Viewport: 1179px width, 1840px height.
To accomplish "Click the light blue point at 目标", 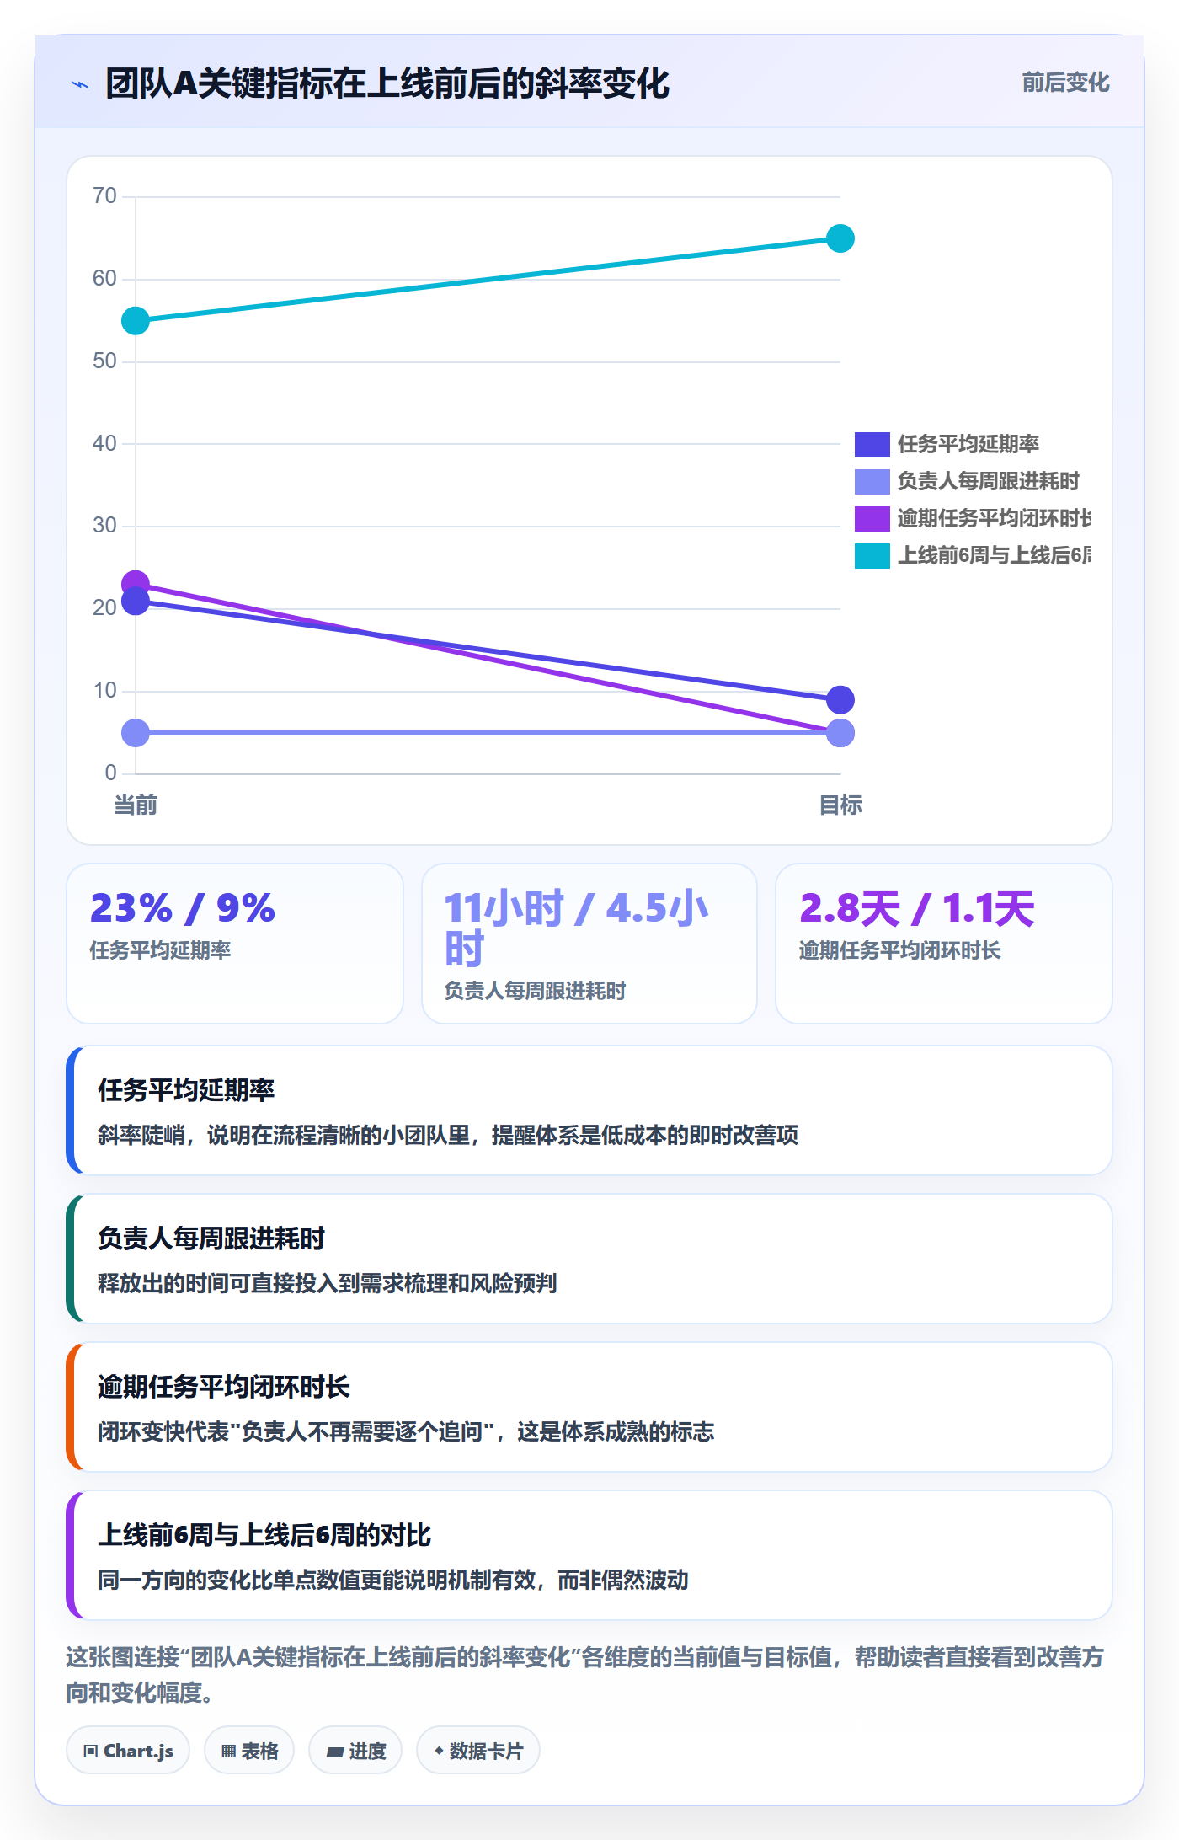I will pos(840,733).
